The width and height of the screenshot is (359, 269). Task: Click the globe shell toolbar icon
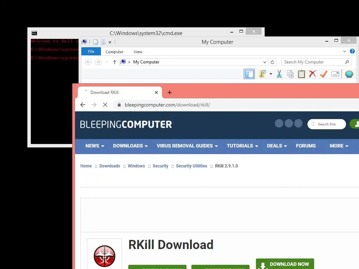tap(349, 74)
